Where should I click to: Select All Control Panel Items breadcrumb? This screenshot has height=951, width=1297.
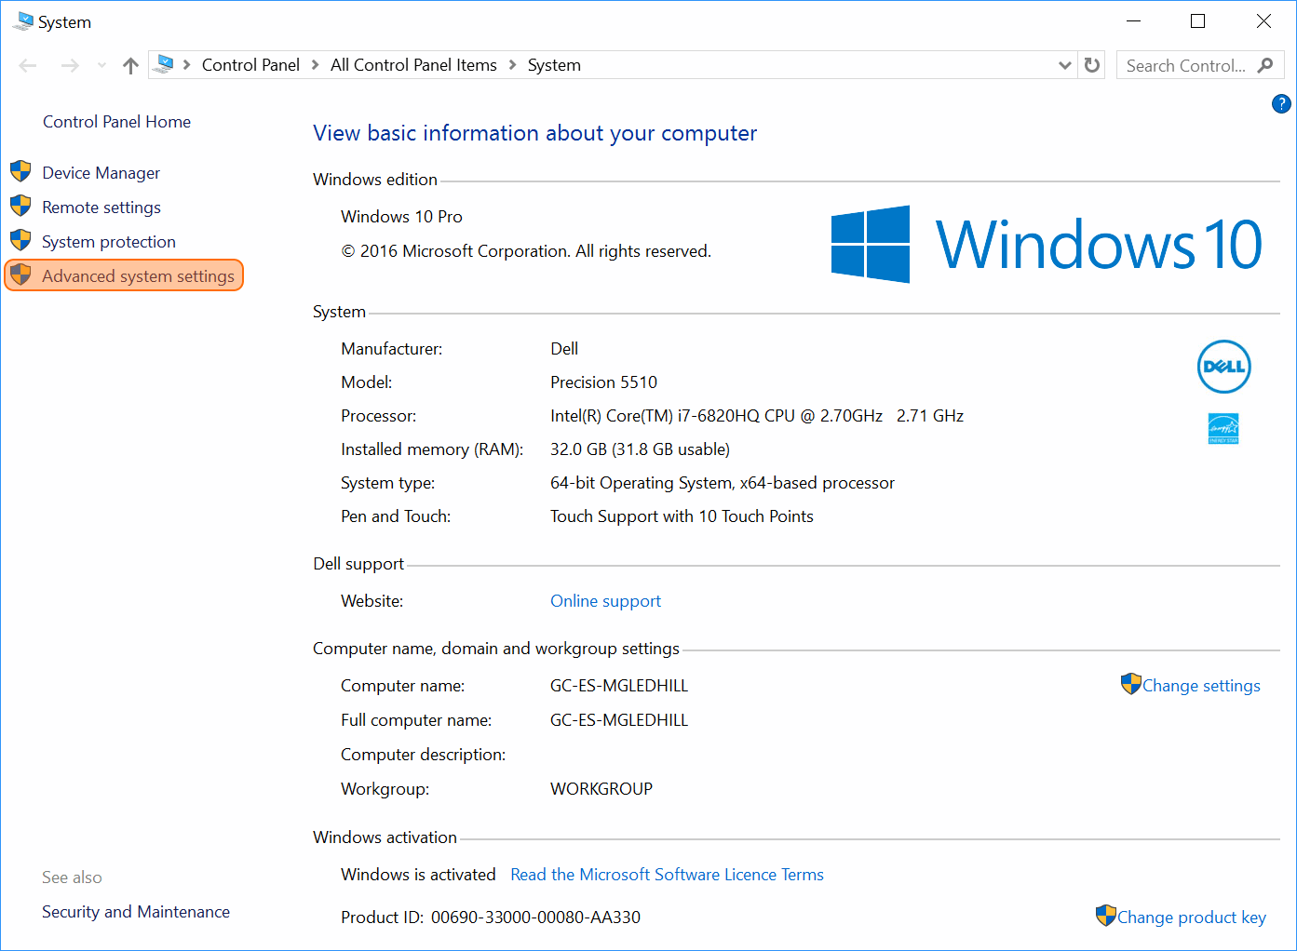coord(413,65)
